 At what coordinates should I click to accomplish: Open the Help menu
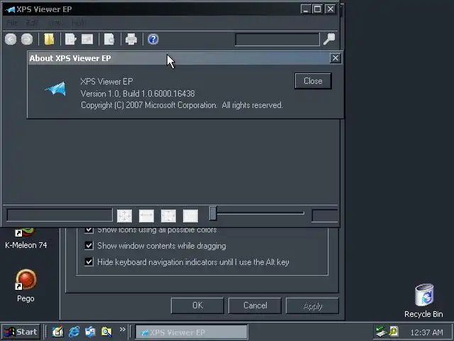coord(78,23)
